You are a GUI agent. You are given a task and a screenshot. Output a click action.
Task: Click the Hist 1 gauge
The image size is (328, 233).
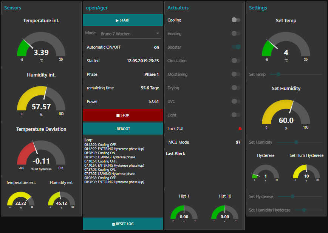184,213
